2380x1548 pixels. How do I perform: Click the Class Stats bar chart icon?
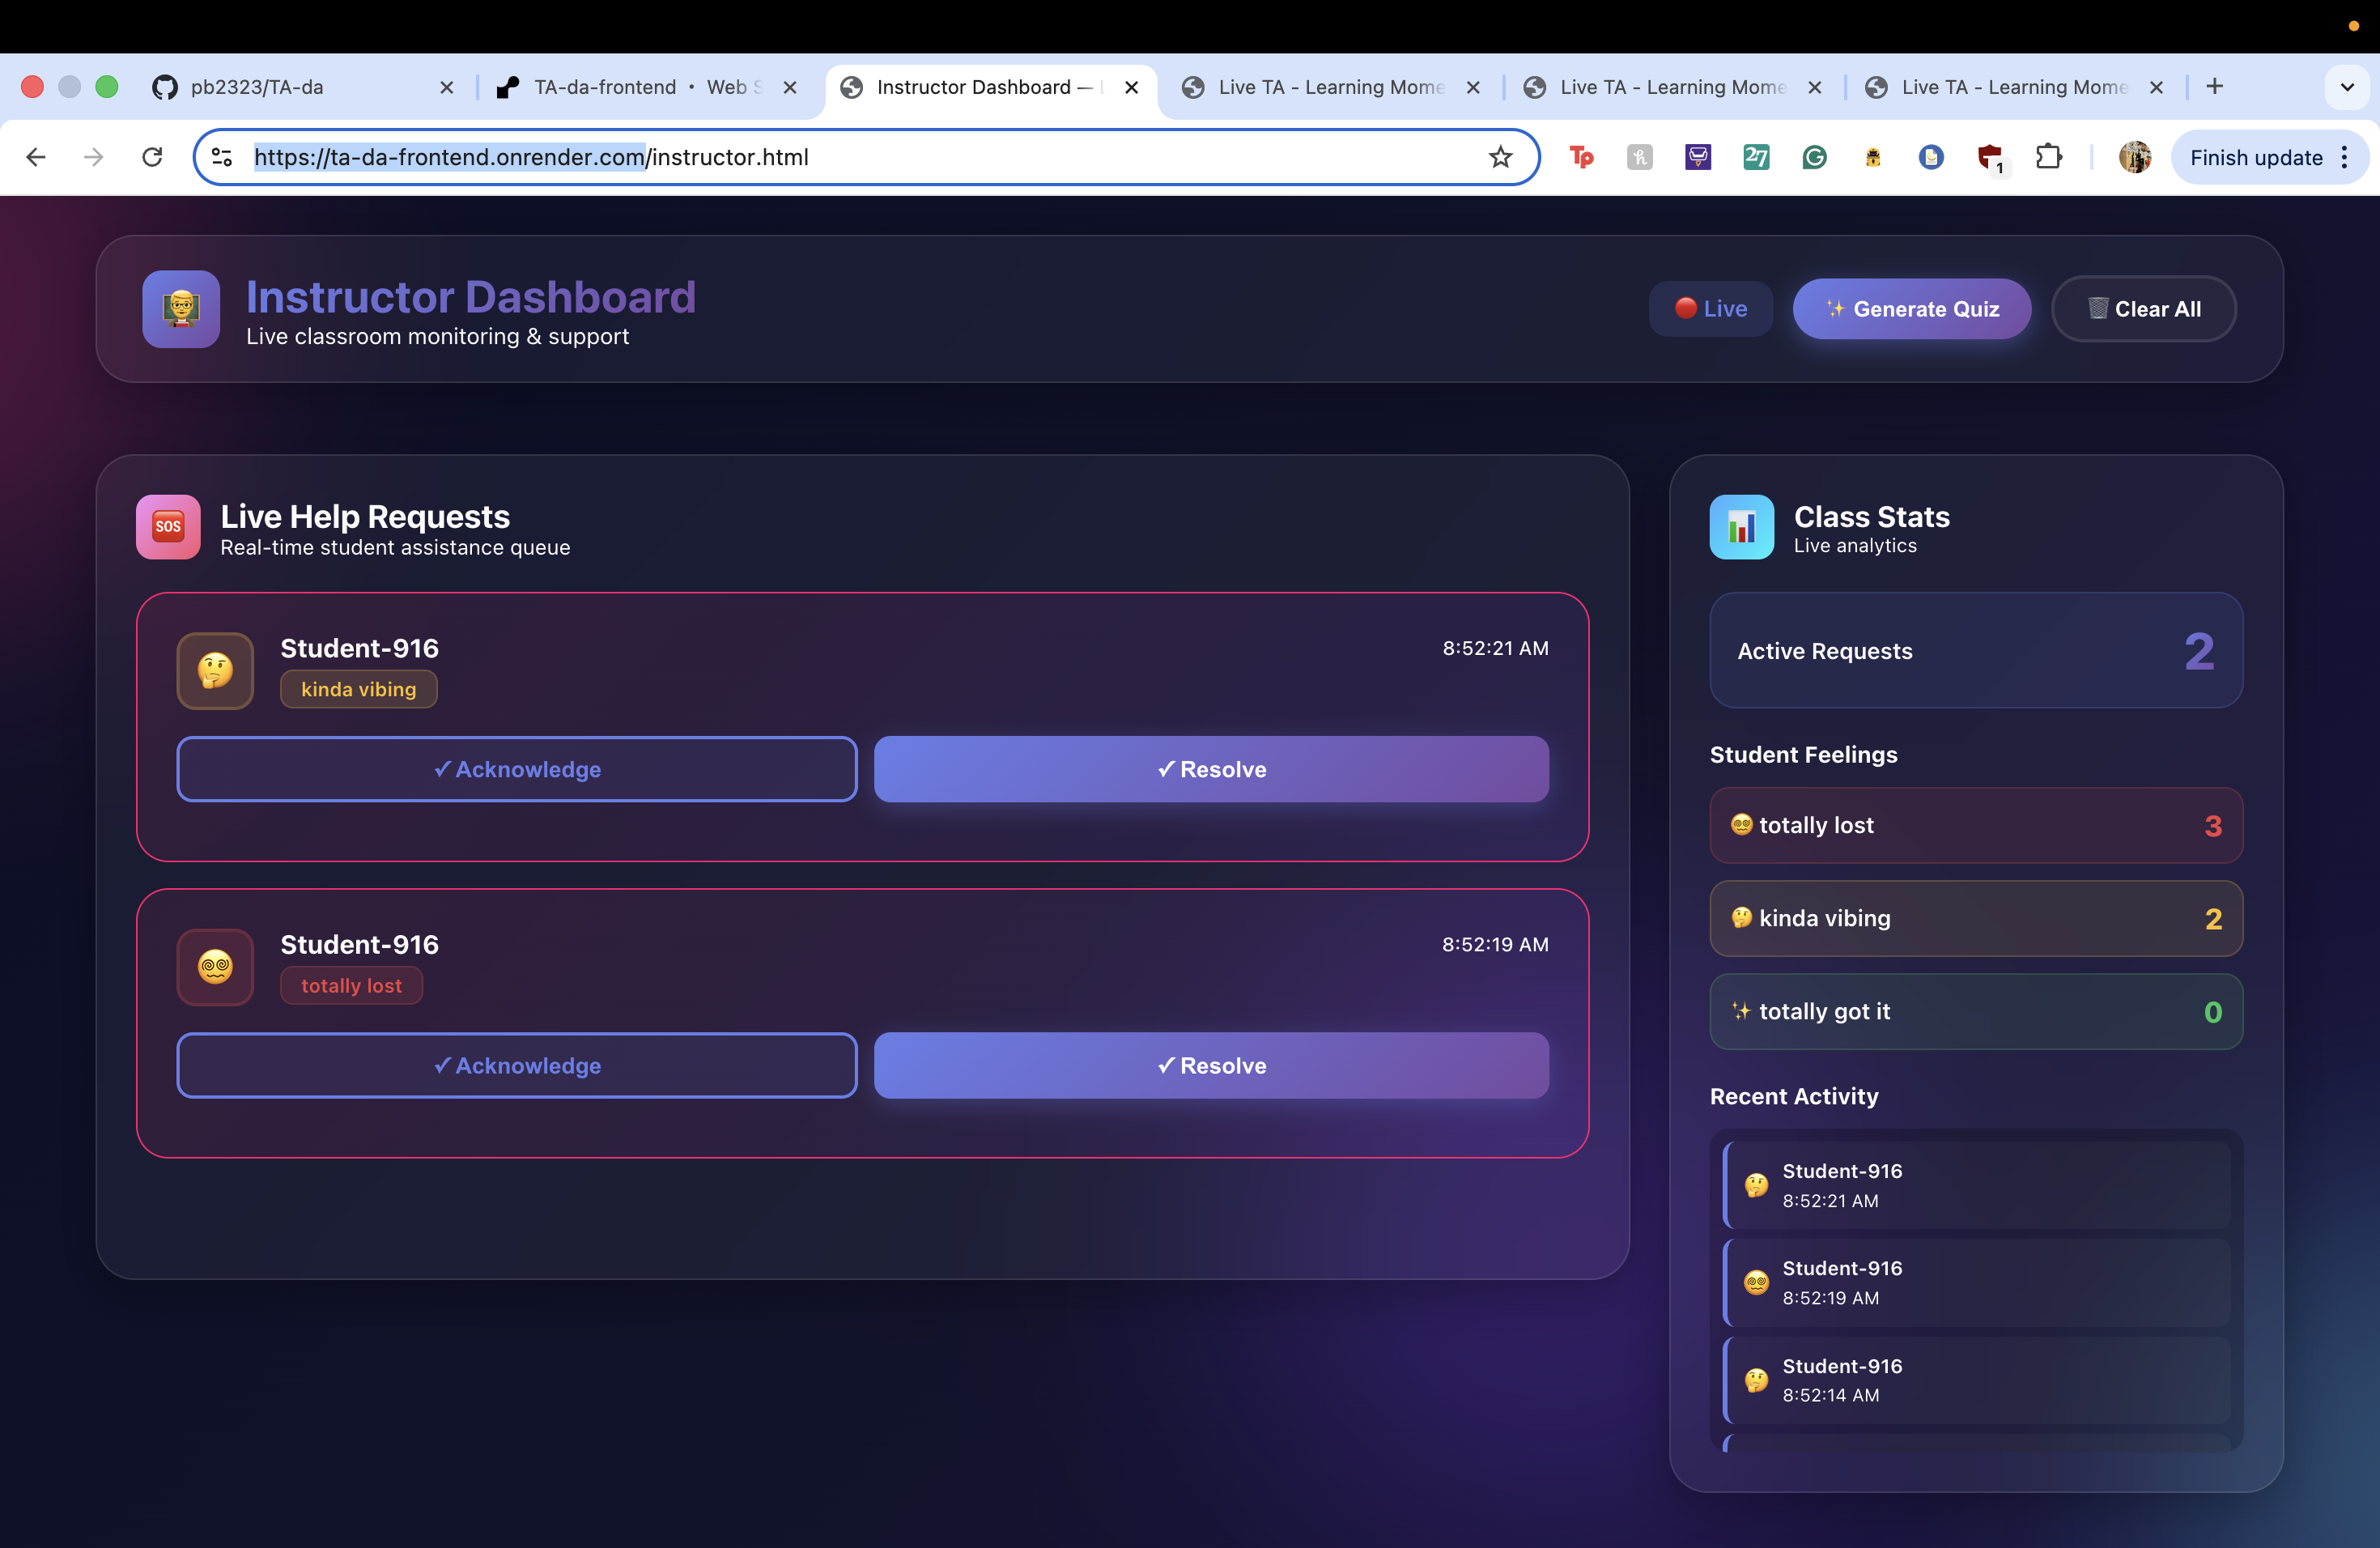pyautogui.click(x=1741, y=527)
